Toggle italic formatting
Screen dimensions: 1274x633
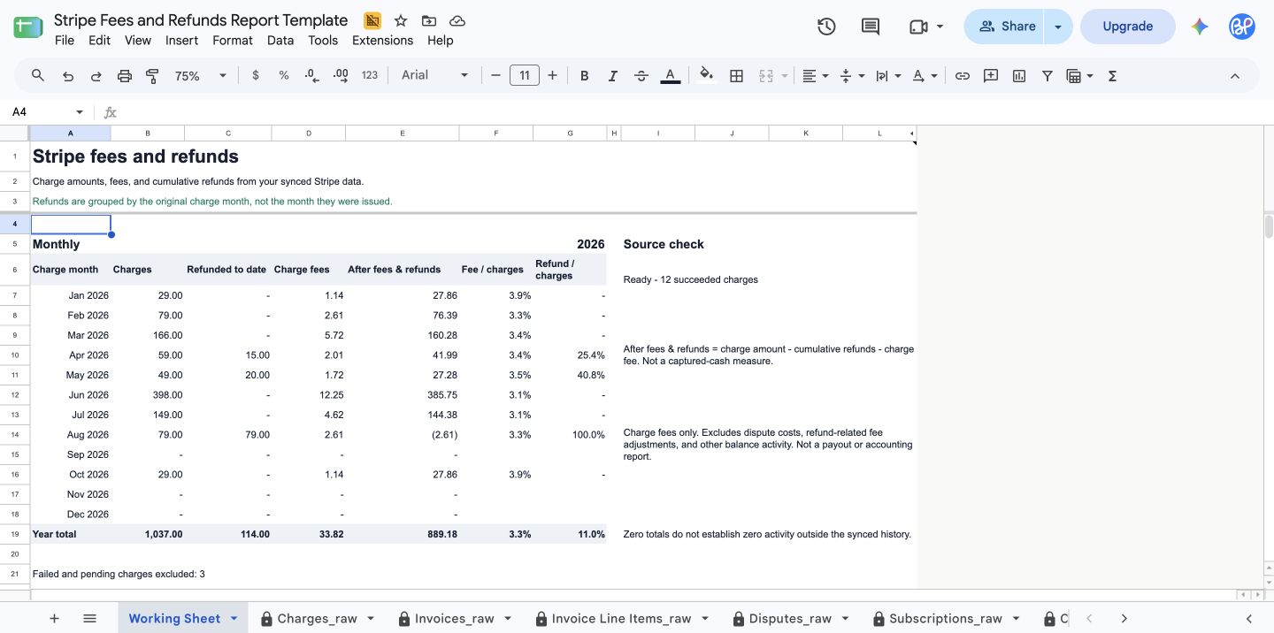coord(612,76)
